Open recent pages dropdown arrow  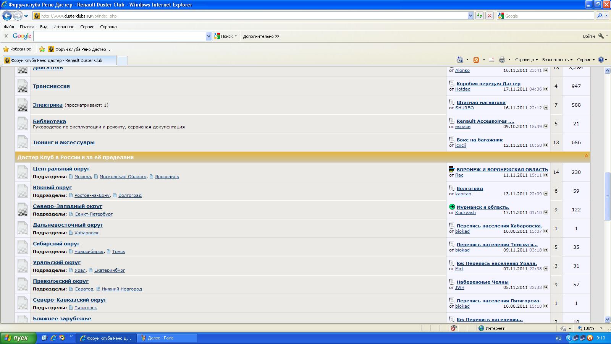26,16
